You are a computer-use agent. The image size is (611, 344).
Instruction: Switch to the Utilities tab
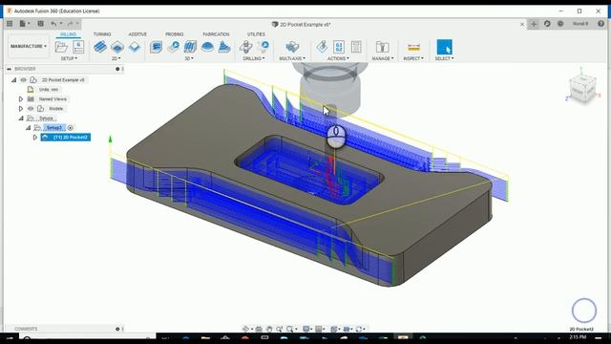point(256,34)
